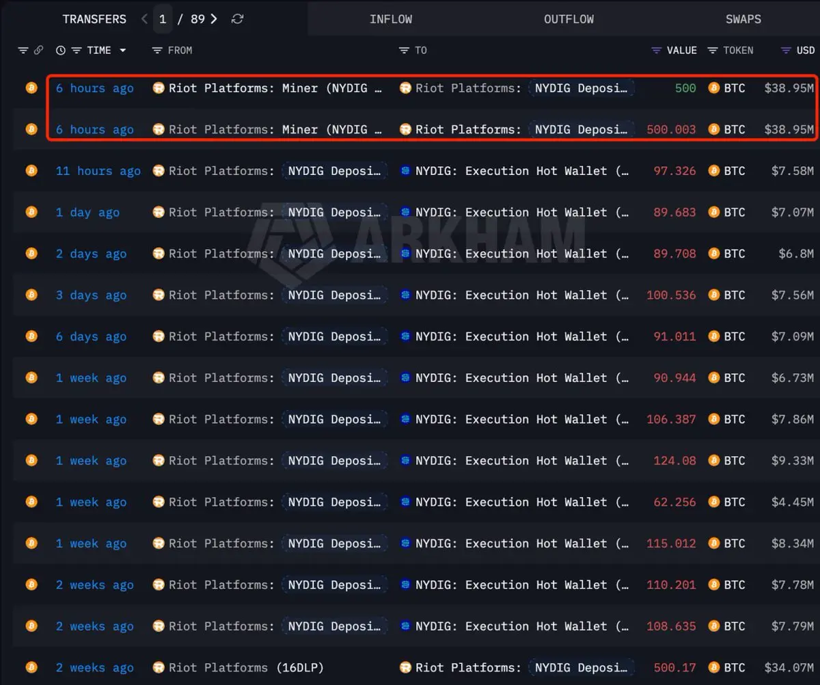Select the USD amount $8.34M

[793, 543]
